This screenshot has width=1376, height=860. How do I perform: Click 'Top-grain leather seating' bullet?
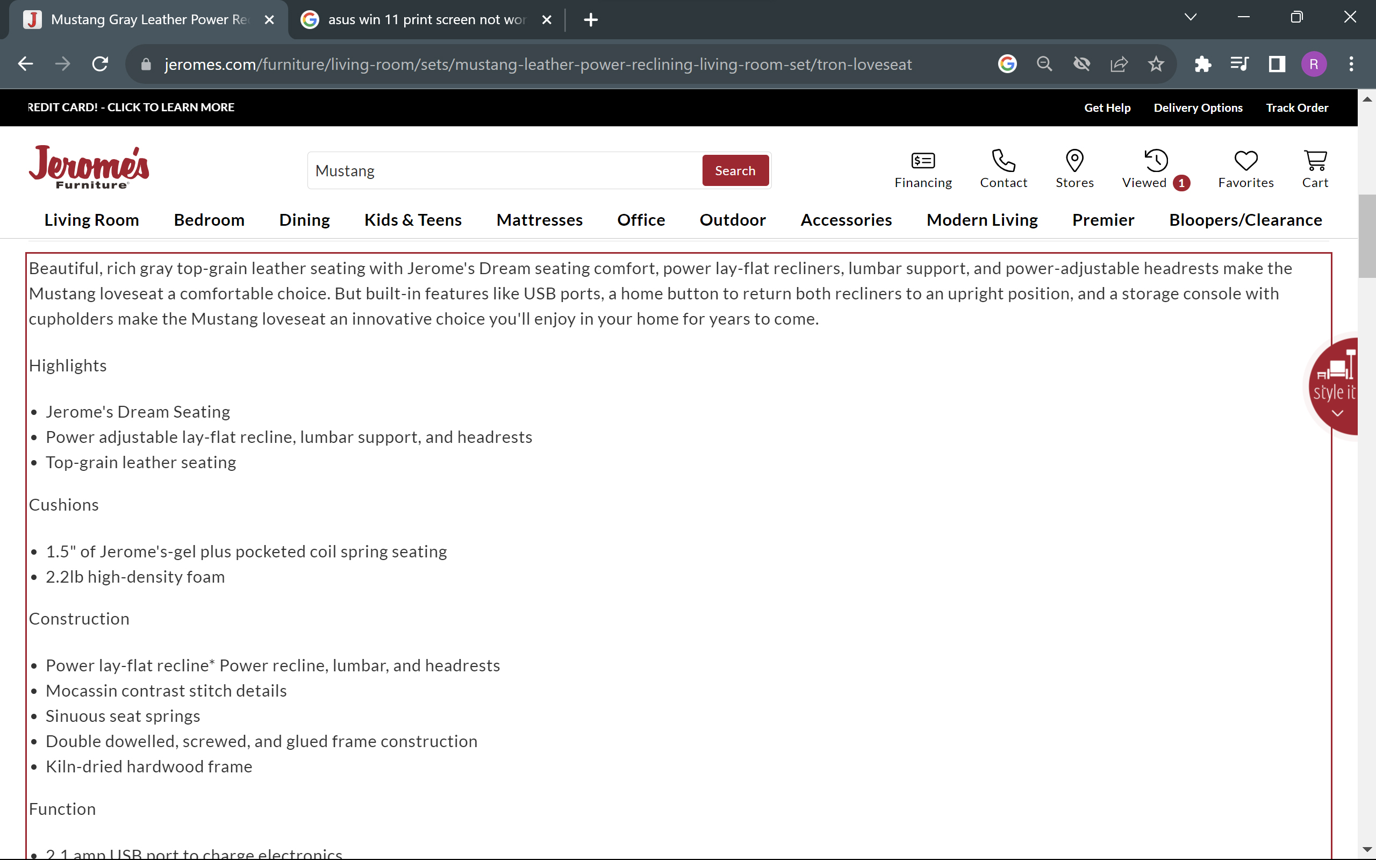tap(140, 462)
